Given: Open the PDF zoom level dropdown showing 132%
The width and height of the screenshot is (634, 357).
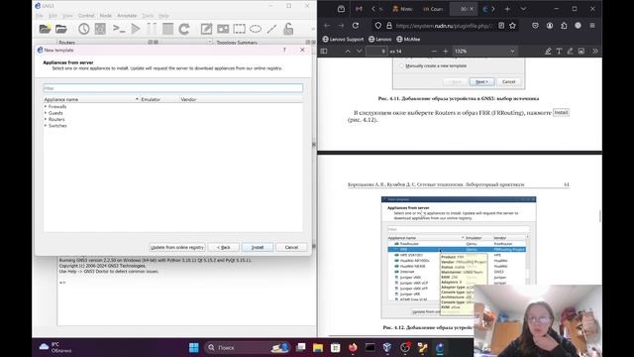Looking at the screenshot, I should tap(484, 52).
